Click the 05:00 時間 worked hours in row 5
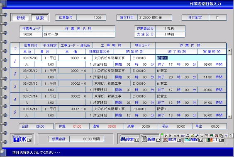234x157 pixels. pos(212,115)
